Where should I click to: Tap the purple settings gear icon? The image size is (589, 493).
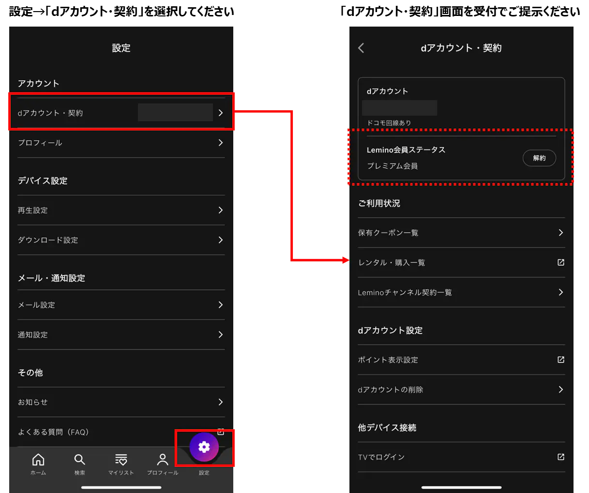204,447
